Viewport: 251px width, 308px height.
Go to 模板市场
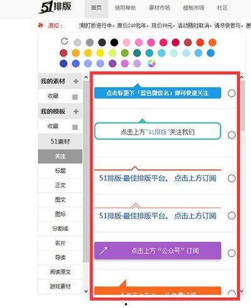193,8
